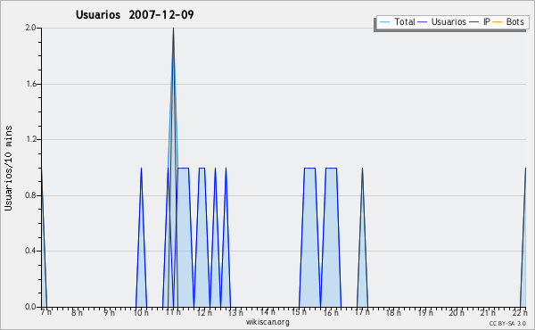Click the Usuarios legend entry

coord(442,21)
